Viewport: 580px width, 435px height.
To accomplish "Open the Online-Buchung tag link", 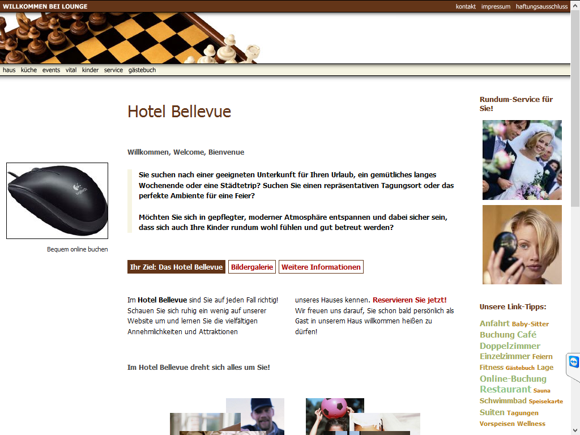I will tap(513, 379).
